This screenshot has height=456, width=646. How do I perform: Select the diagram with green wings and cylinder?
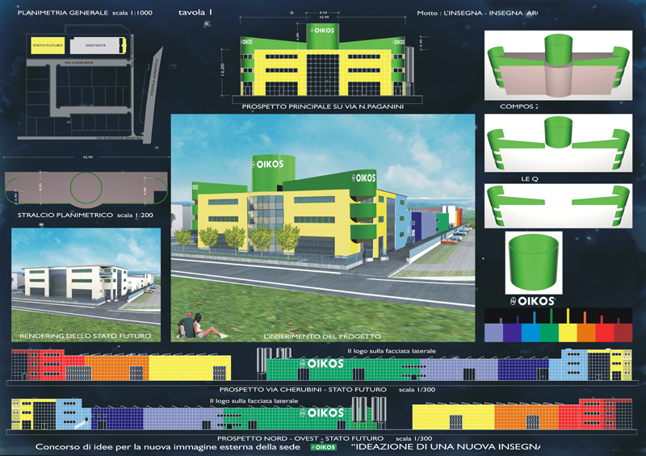point(558,143)
